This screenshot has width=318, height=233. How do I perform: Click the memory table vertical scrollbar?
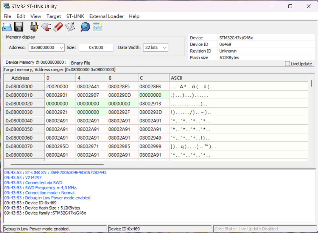[x=311, y=84]
